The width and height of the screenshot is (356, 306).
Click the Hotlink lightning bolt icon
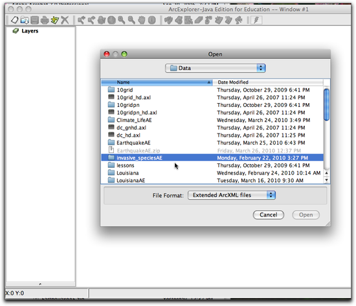256,20
